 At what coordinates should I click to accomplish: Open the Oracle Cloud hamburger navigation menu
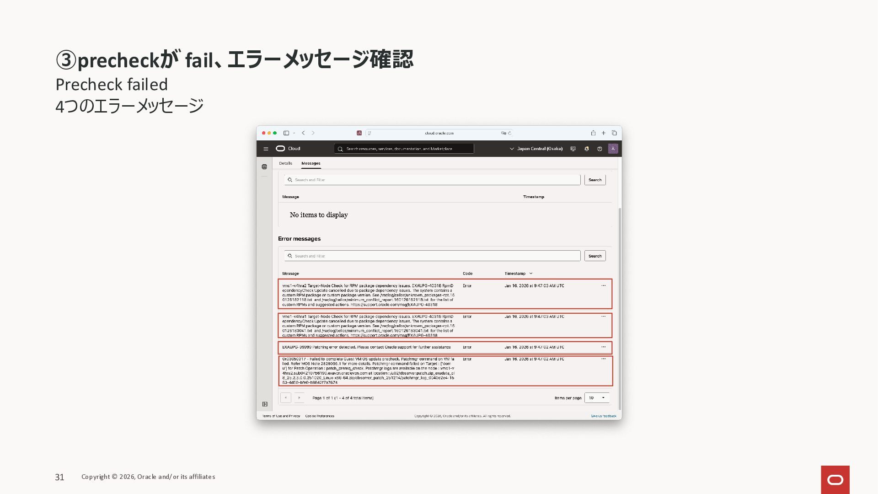point(266,149)
